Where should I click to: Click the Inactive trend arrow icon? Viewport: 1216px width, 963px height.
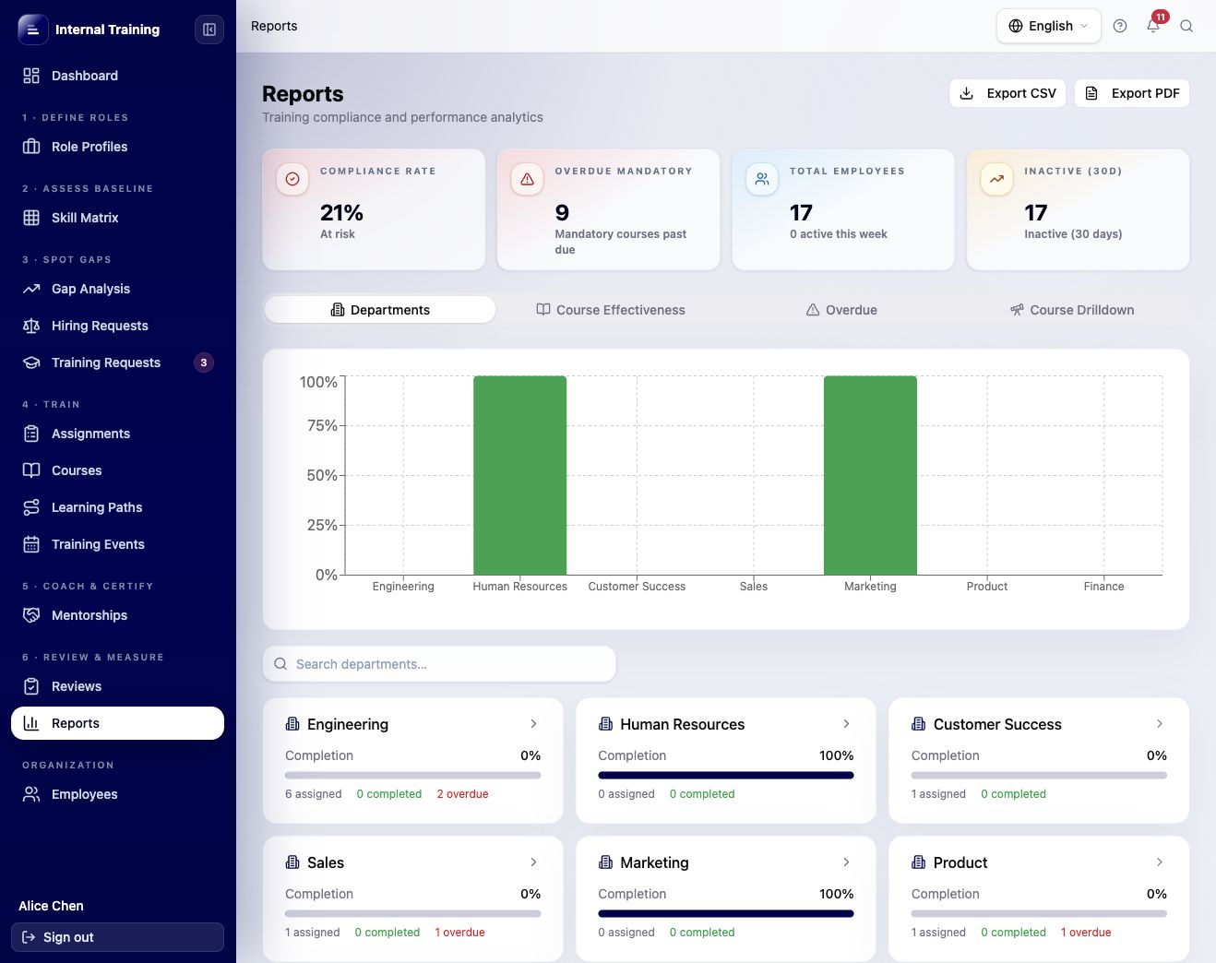996,179
